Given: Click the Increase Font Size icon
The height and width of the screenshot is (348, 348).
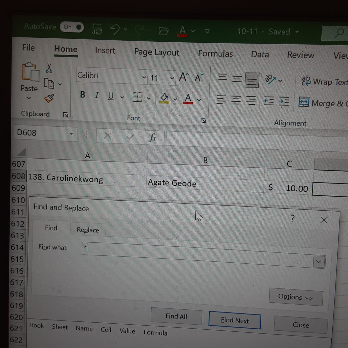Looking at the screenshot, I should pos(184,77).
